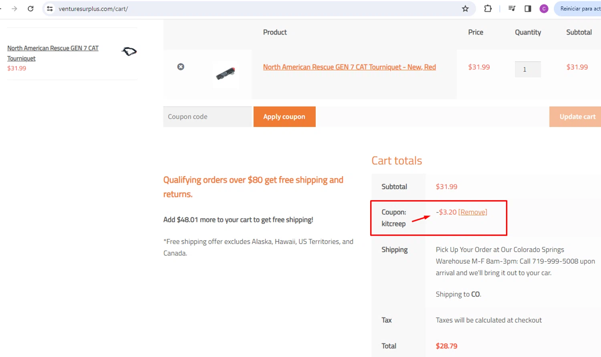Click the sidebar tourniquet thumbnail image

(x=129, y=51)
